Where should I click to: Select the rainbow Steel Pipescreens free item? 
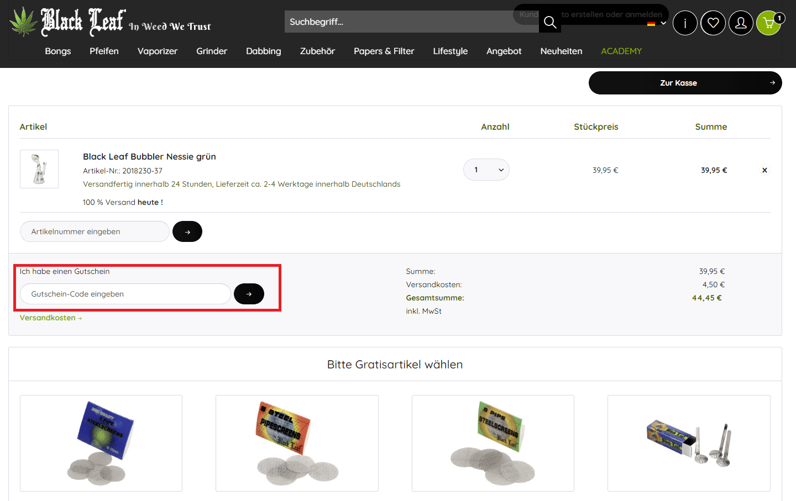(297, 443)
